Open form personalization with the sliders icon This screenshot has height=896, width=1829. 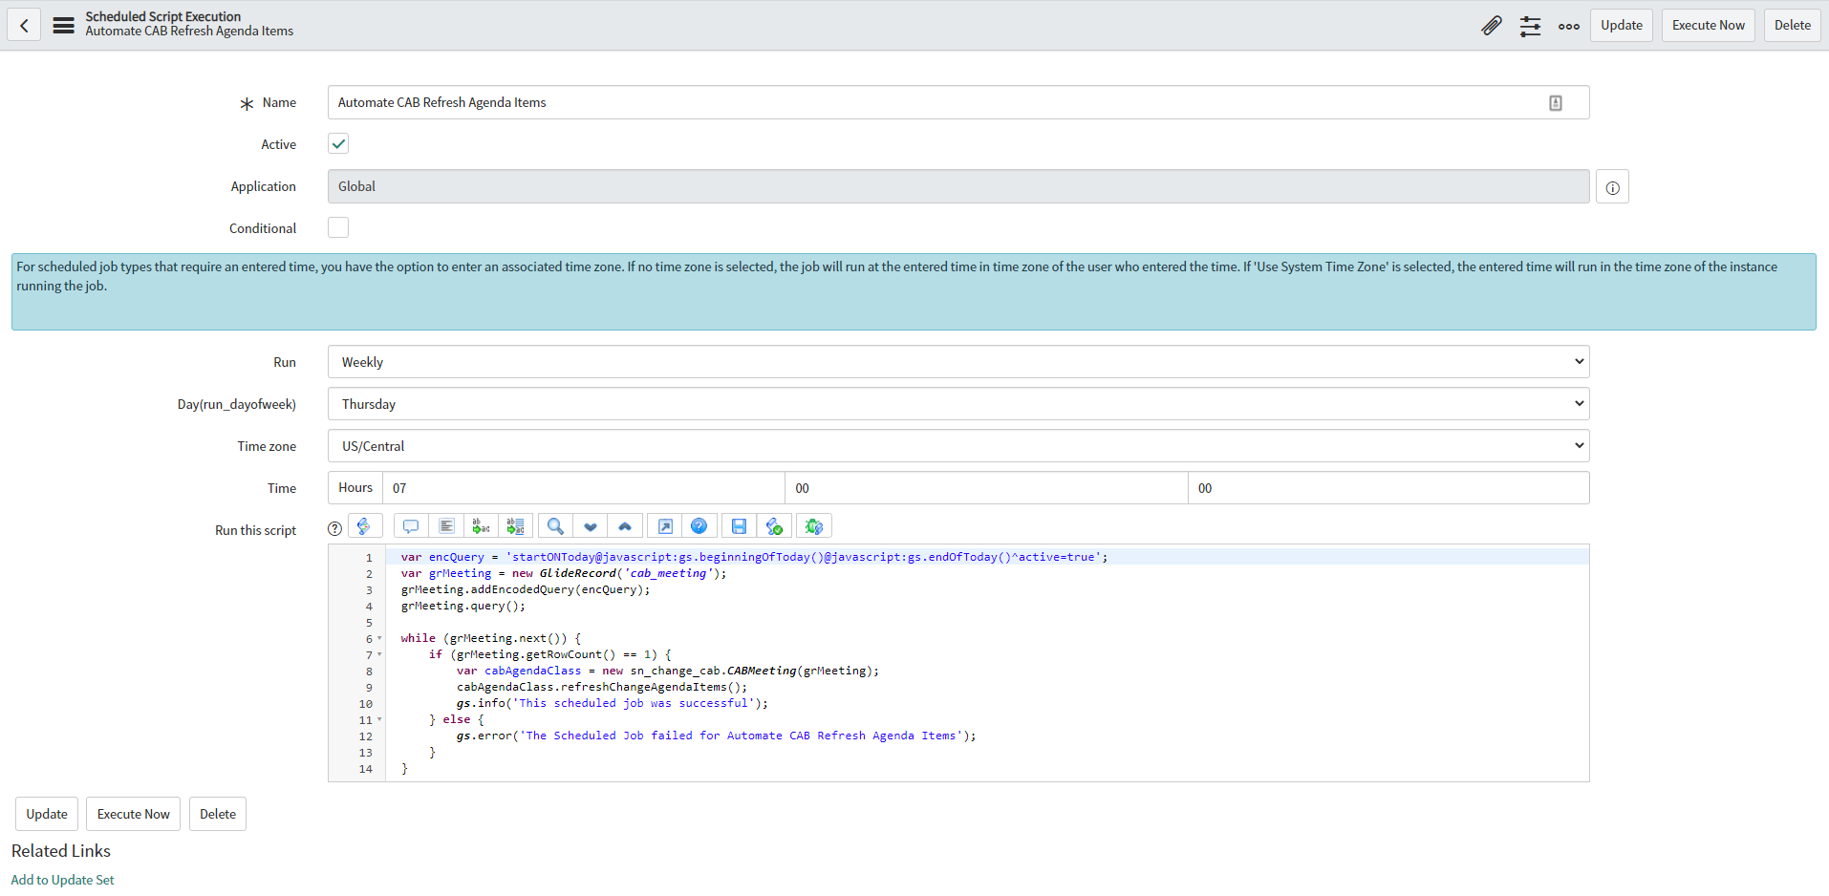coord(1530,27)
